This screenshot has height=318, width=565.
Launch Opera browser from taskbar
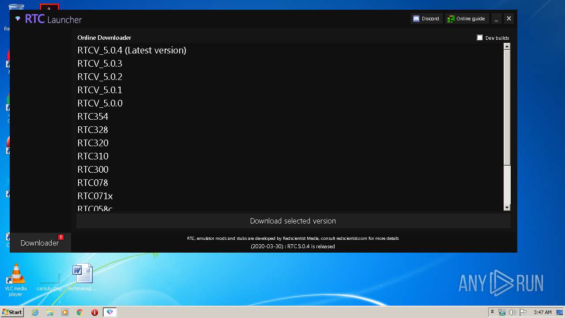coord(94,312)
